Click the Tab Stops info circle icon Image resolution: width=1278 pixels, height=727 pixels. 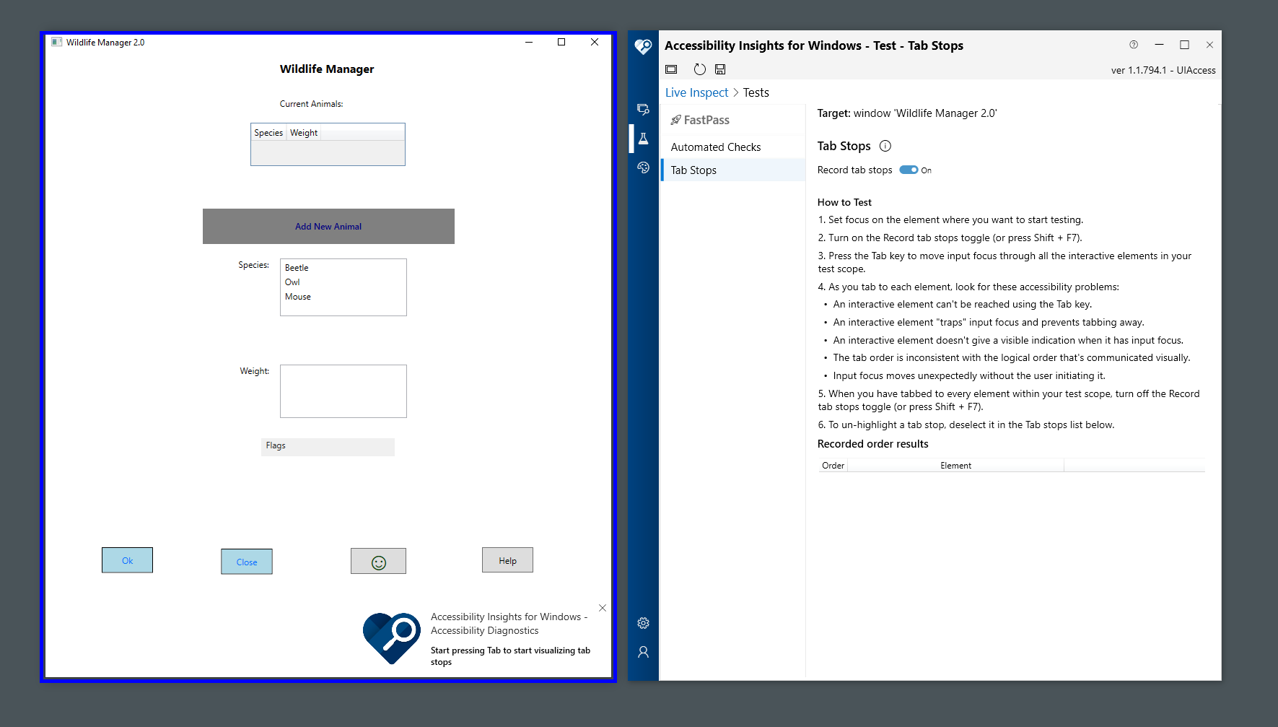pyautogui.click(x=885, y=146)
